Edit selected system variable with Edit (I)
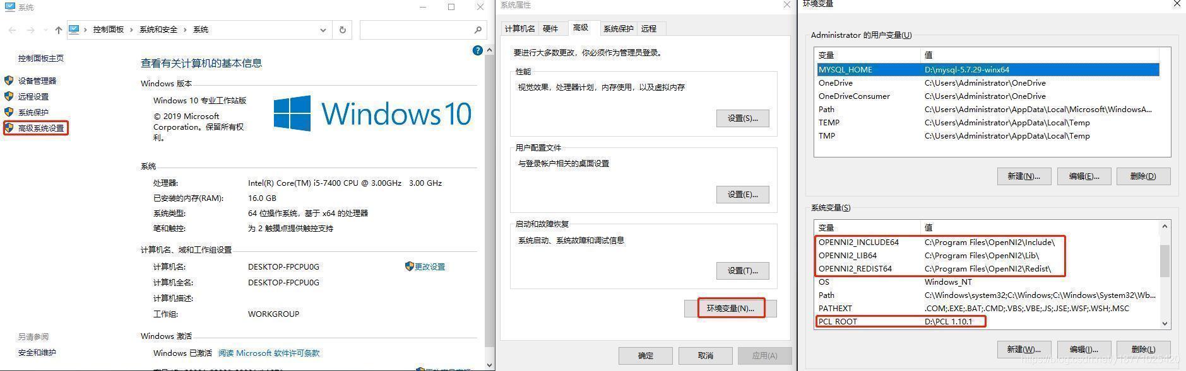Screen dimensions: 1186x371 tap(1084, 349)
